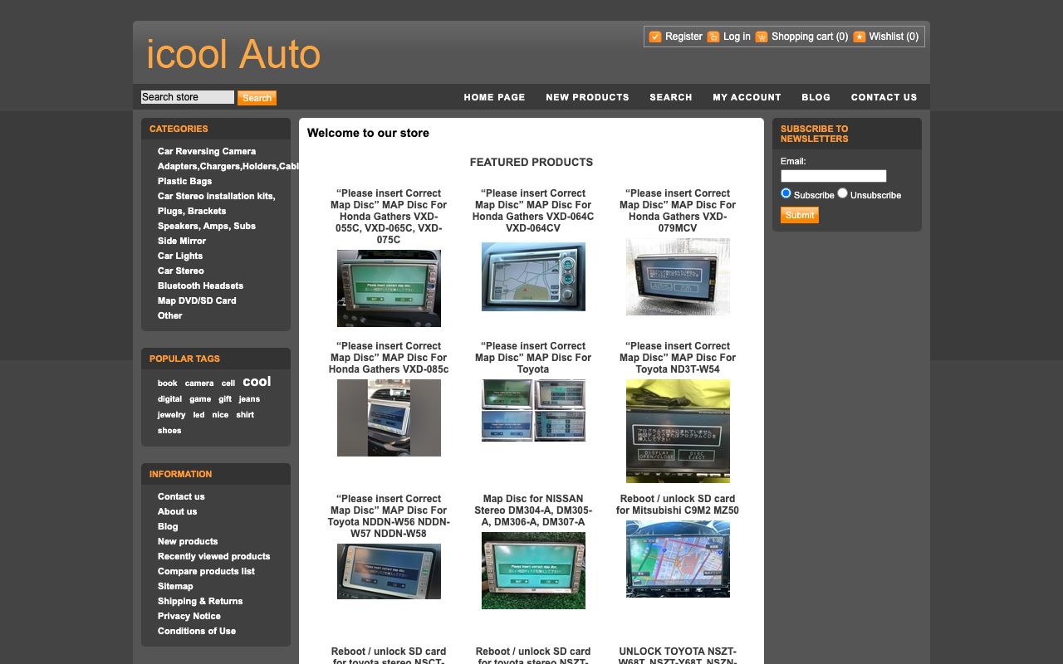Open the Sitemap link

point(175,586)
